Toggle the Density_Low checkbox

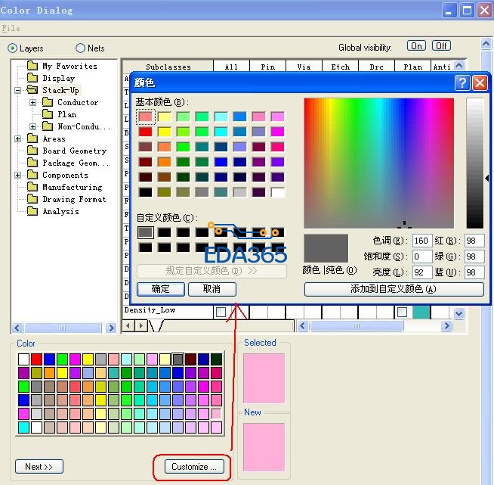click(x=221, y=312)
